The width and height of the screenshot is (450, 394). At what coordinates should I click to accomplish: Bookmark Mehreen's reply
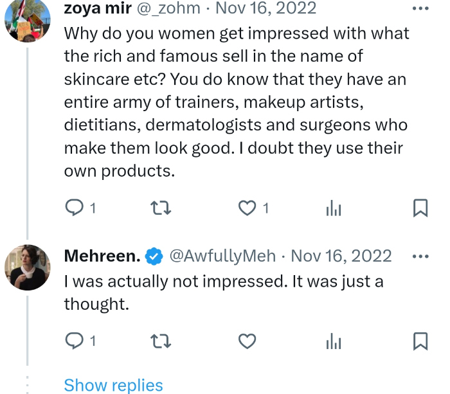[x=420, y=341]
